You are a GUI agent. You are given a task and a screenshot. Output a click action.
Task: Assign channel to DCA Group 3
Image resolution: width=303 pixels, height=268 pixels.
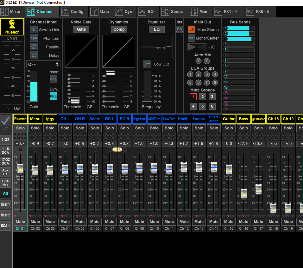207,74
